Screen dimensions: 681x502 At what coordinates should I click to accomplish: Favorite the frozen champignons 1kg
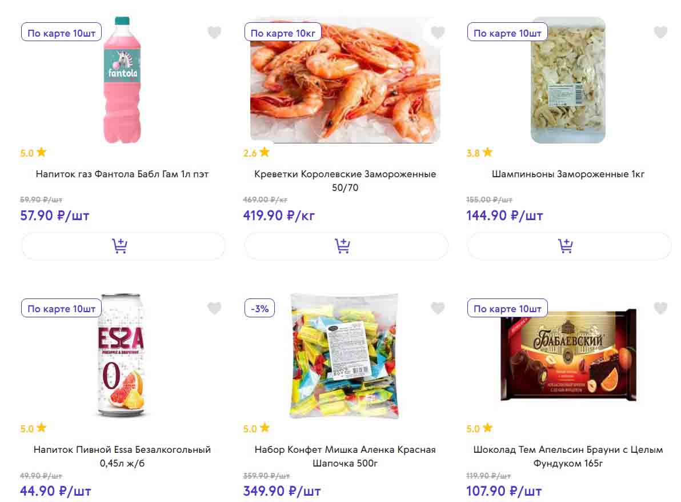click(660, 33)
